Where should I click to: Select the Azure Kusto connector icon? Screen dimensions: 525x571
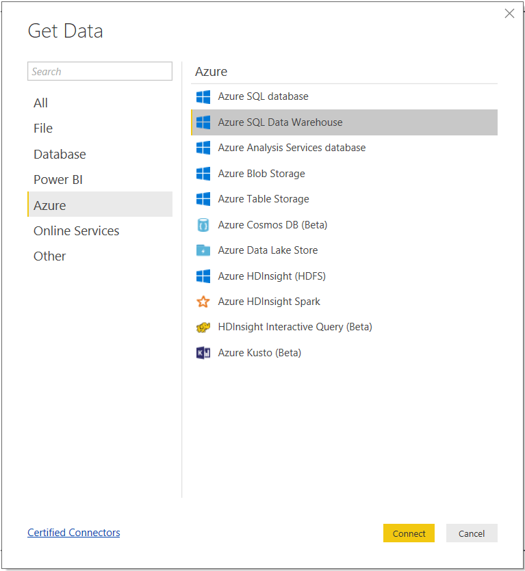203,352
